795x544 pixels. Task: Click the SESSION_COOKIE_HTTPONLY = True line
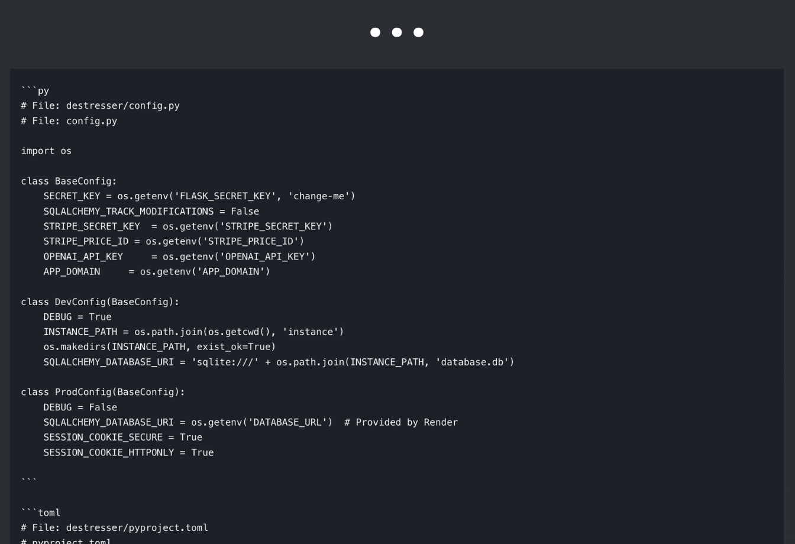[128, 452]
